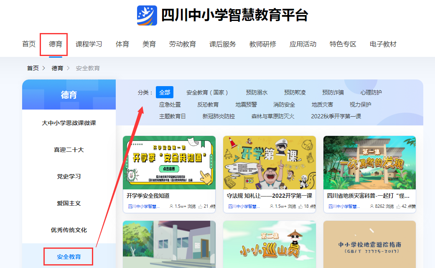Image resolution: width=435 pixels, height=268 pixels.
Task: Show the 地震预警 category
Action: [246, 105]
